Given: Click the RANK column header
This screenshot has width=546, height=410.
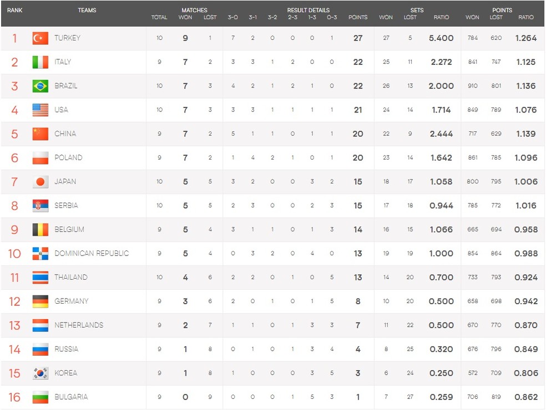Looking at the screenshot, I should [14, 10].
